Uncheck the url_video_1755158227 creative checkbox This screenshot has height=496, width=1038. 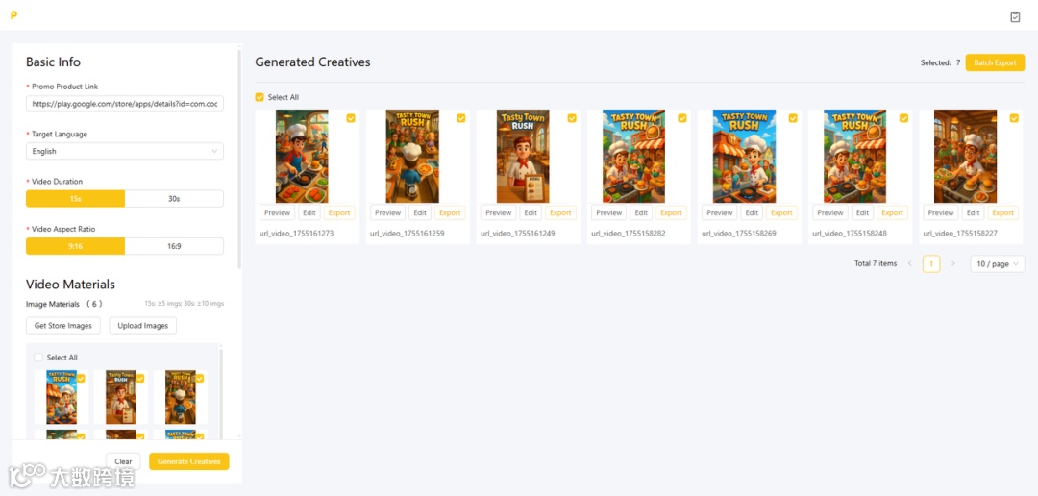click(x=1014, y=118)
